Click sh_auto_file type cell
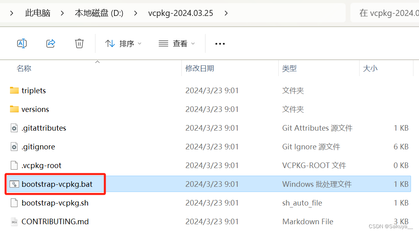Viewport: 419px width, 233px height. pos(302,203)
